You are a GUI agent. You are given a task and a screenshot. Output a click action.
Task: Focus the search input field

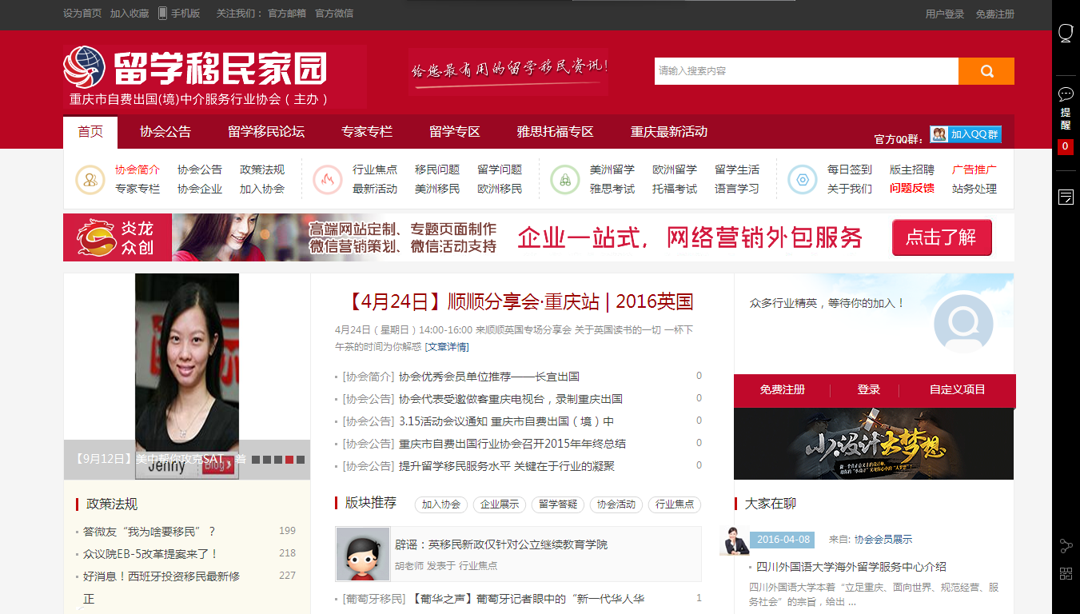pos(806,71)
